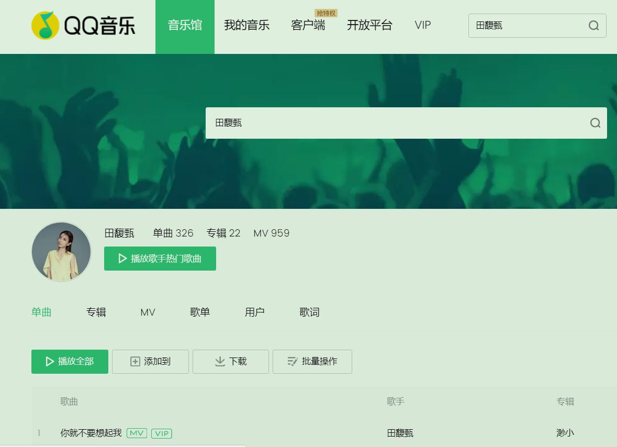This screenshot has width=617, height=447.
Task: Open song 你就不要想起我
Action: (91, 433)
